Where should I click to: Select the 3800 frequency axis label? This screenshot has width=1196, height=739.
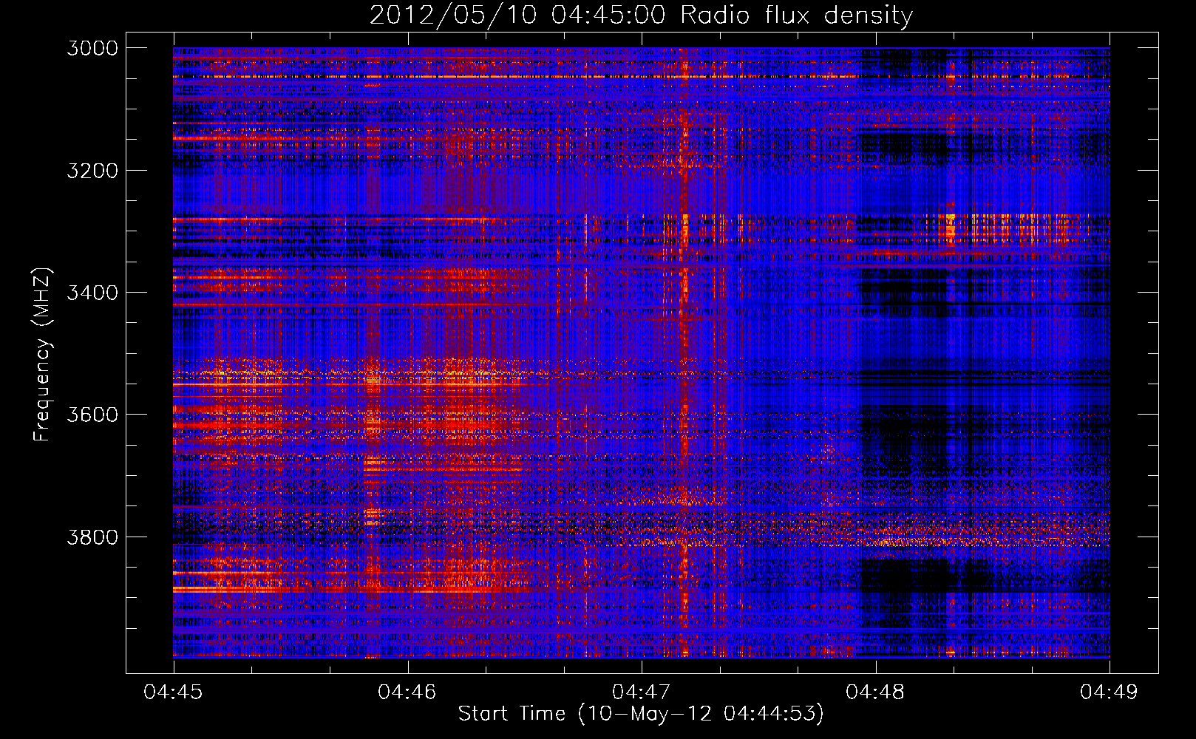click(92, 537)
